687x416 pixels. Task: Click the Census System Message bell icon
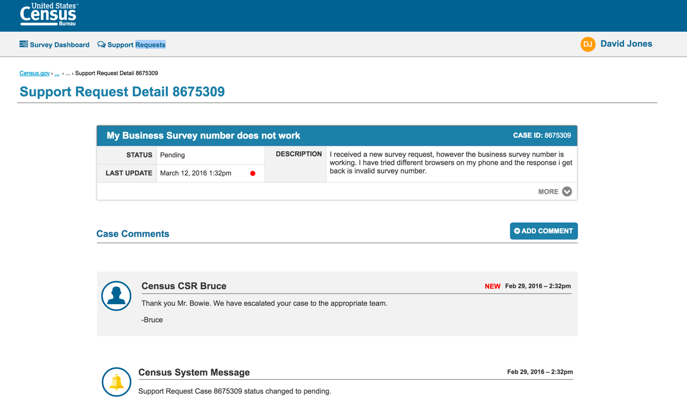click(116, 382)
